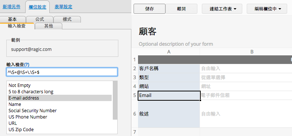
Task: Click the validation list scrollbar
Action: pos(115,100)
